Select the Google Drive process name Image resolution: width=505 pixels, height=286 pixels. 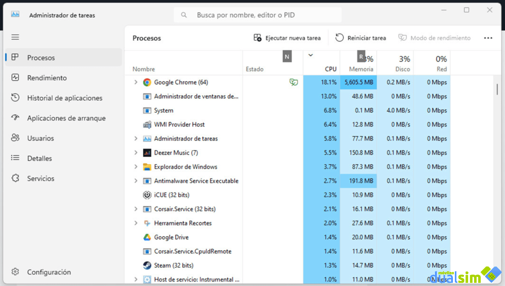(x=171, y=237)
